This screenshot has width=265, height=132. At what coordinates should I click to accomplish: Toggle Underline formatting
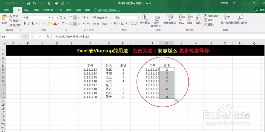pos(33,24)
